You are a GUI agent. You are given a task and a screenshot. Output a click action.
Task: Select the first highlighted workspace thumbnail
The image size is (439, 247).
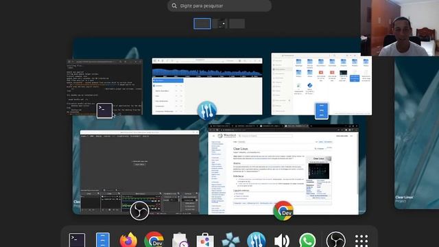202,23
